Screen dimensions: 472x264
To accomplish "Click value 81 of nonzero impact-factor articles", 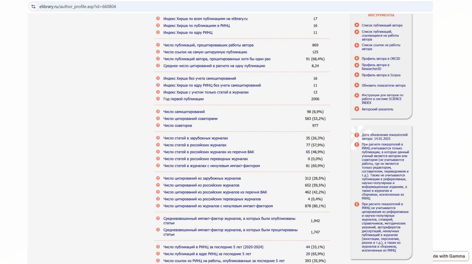I will pyautogui.click(x=308, y=166).
